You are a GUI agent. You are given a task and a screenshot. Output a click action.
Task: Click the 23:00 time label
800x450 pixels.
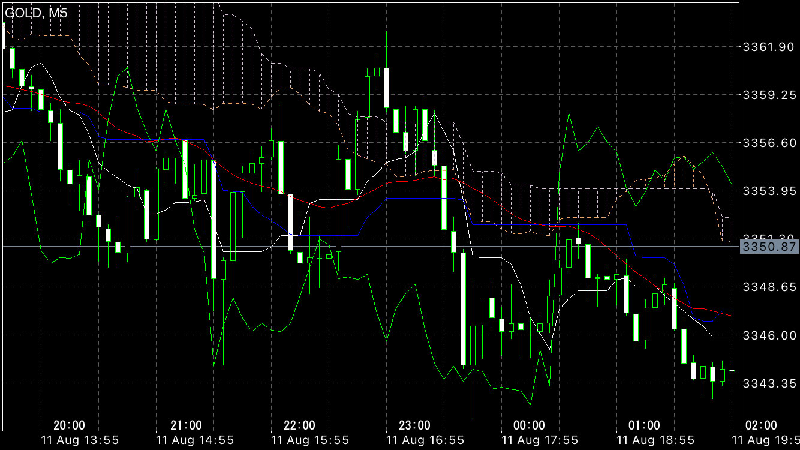coord(414,425)
